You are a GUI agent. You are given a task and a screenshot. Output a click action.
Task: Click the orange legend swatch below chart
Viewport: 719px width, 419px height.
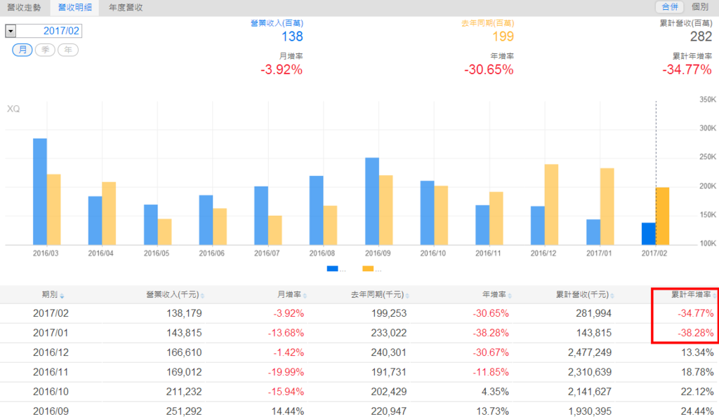tap(368, 268)
